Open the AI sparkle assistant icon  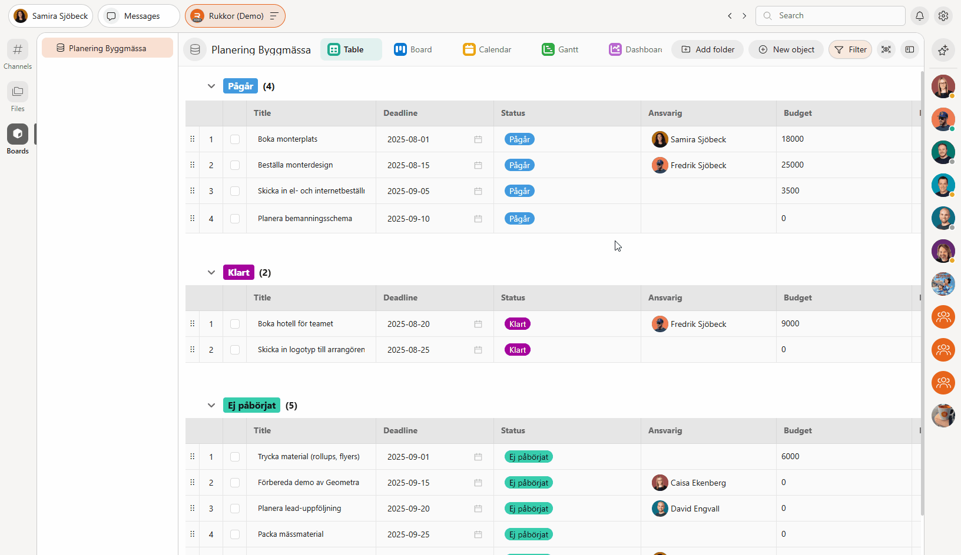tap(943, 50)
